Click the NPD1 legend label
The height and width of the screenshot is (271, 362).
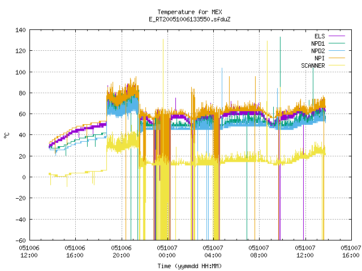tap(318, 43)
